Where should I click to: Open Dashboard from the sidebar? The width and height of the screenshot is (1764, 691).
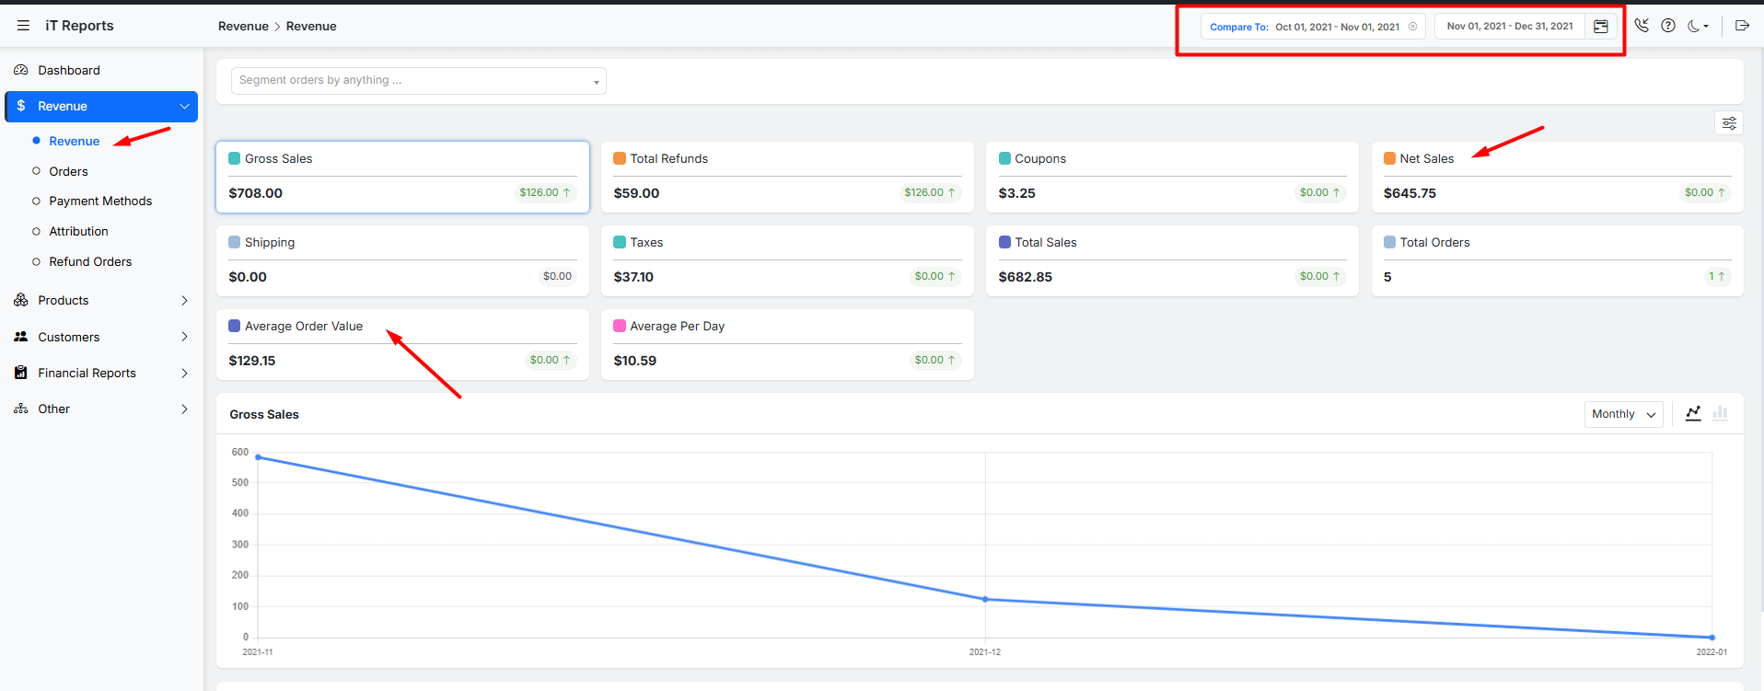(69, 71)
